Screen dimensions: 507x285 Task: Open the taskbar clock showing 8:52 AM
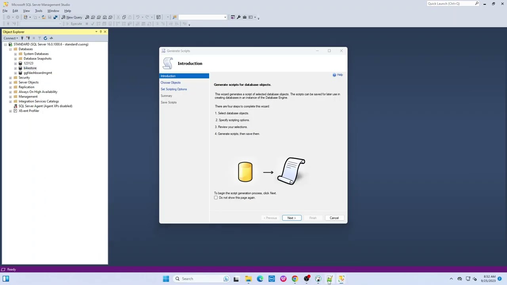point(488,279)
